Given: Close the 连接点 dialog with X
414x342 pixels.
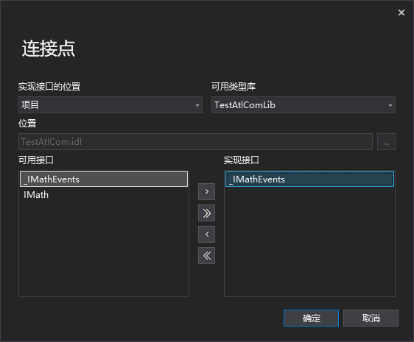Looking at the screenshot, I should point(401,13).
